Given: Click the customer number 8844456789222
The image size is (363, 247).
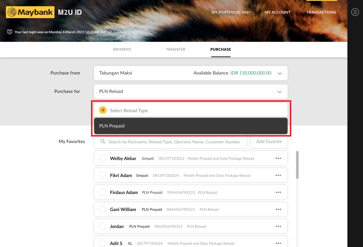Looking at the screenshot, I should pyautogui.click(x=181, y=210).
